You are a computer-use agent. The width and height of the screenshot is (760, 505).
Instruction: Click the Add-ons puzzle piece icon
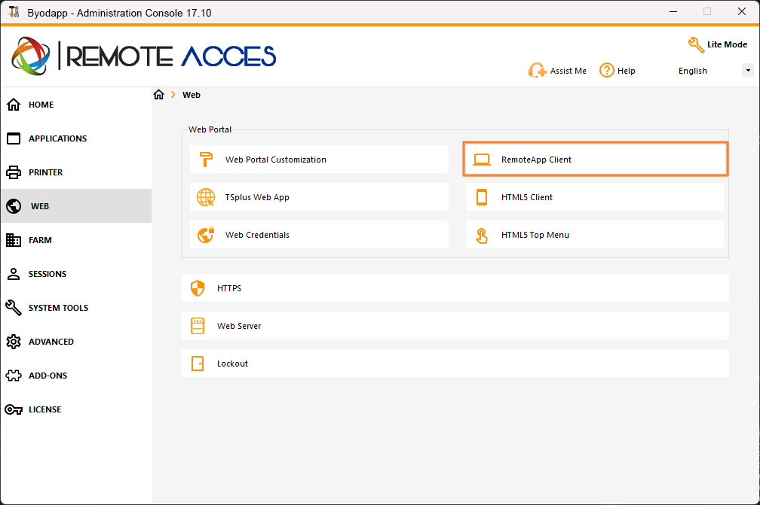point(14,376)
